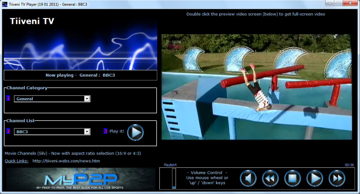Screen dimensions: 360x194
Task: Click the MyP2P banner image
Action: [x=81, y=179]
